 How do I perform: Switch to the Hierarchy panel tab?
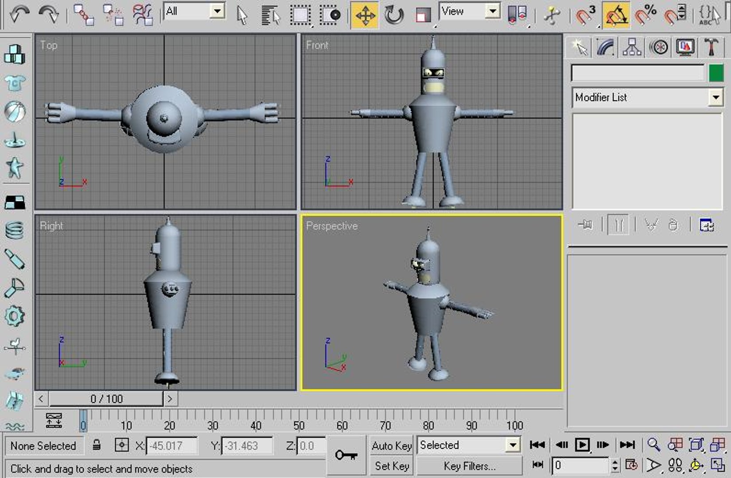[x=632, y=47]
